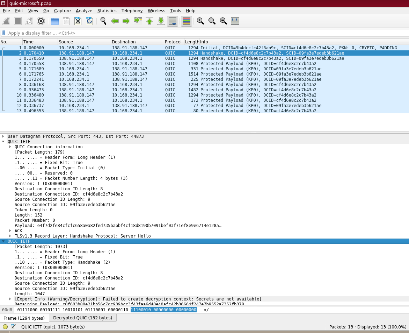Open the Statistics menu
The height and width of the screenshot is (333, 409).
coord(107,11)
